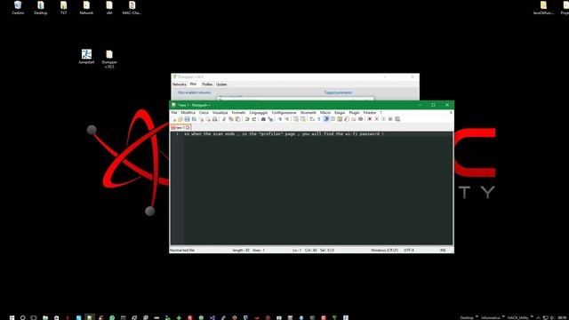This screenshot has width=569, height=320.
Task: Open the Finestra menu
Action: pyautogui.click(x=370, y=113)
